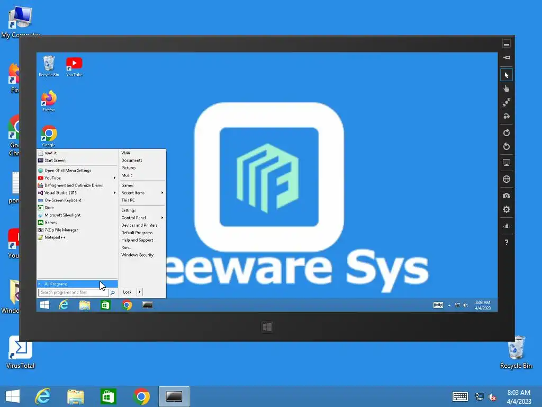Screen dimensions: 542x407
Task: Click the search magnifier icon
Action: pos(113,293)
